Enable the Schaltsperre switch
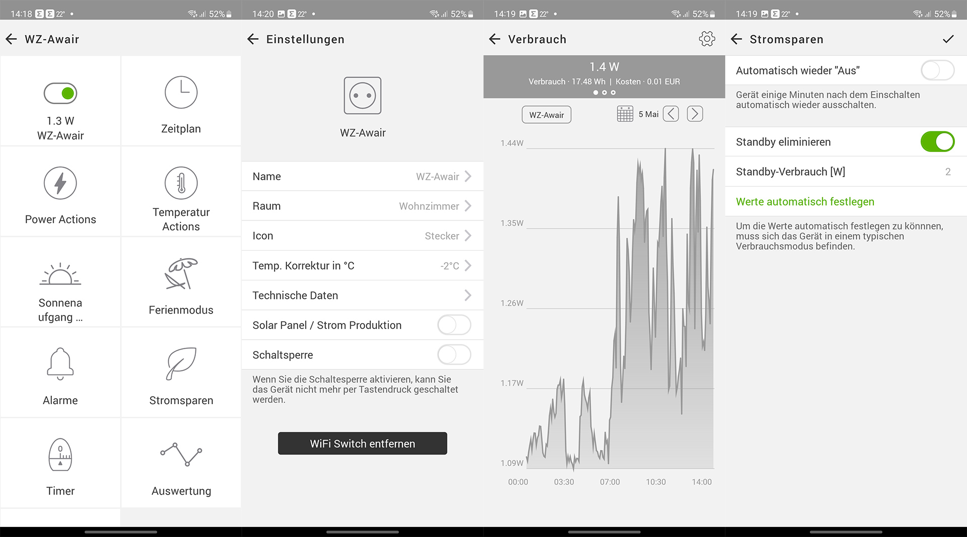Screen dimensions: 967x537 [454, 355]
